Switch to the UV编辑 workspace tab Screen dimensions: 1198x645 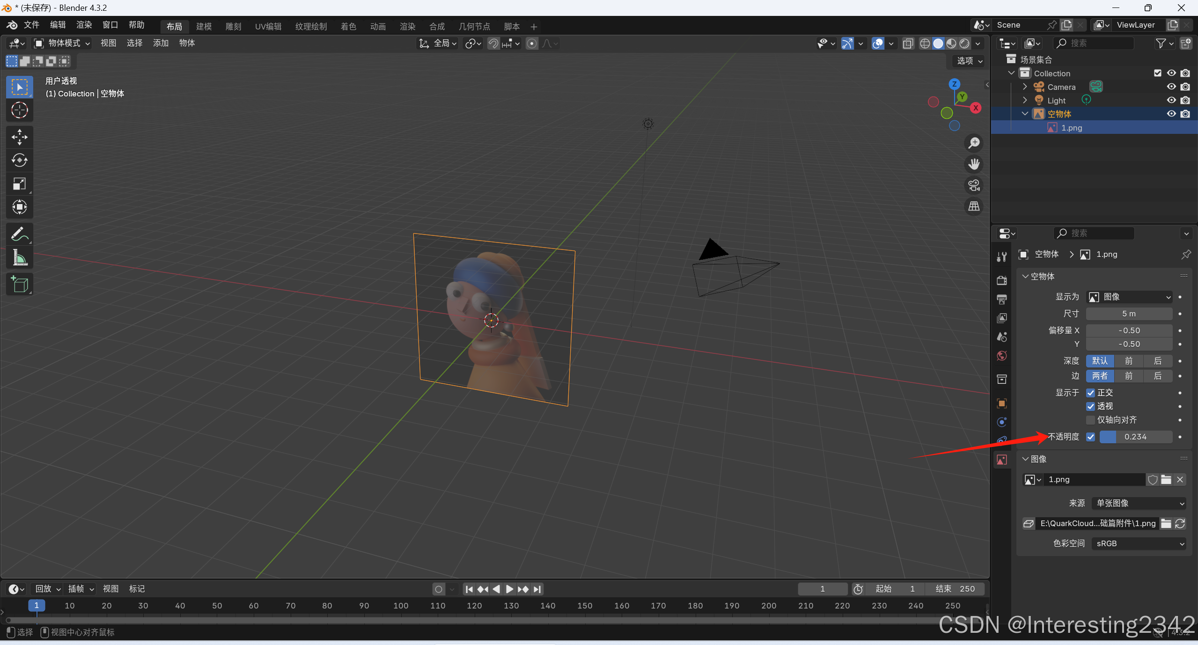point(268,27)
